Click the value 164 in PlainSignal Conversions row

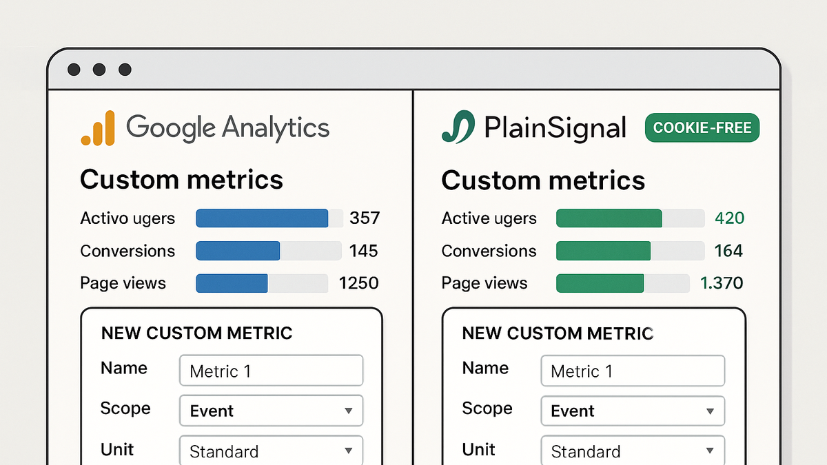click(x=728, y=251)
